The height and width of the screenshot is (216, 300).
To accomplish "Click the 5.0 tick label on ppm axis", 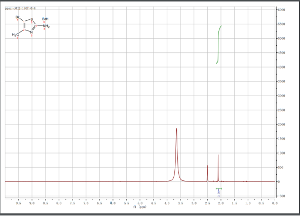I will [x=140, y=203].
